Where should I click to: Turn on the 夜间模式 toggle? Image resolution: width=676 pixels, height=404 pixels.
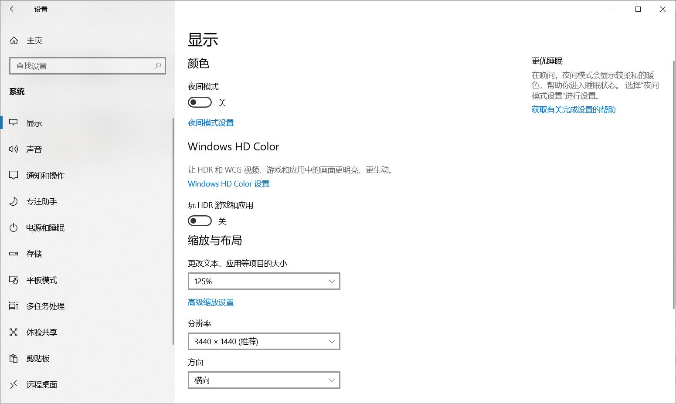pyautogui.click(x=200, y=102)
